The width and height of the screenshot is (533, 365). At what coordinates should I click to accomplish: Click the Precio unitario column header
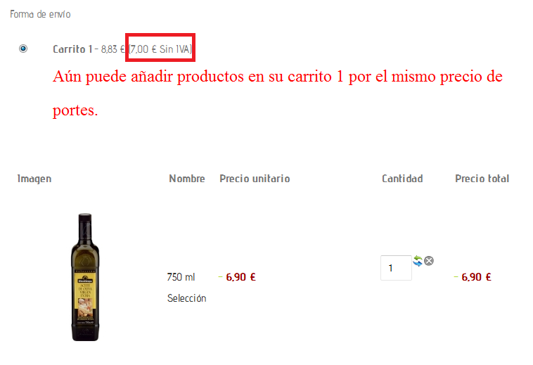255,179
